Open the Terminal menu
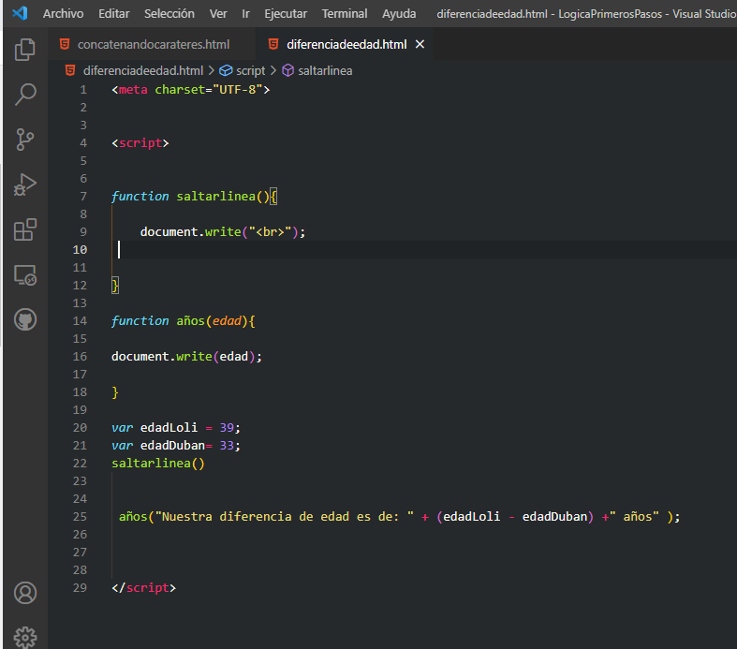 coord(345,14)
